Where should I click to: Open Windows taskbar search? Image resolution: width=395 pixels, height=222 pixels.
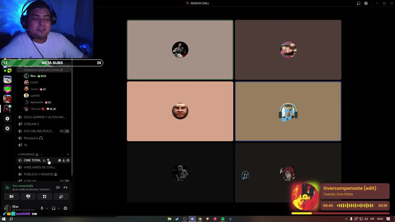click(11, 219)
